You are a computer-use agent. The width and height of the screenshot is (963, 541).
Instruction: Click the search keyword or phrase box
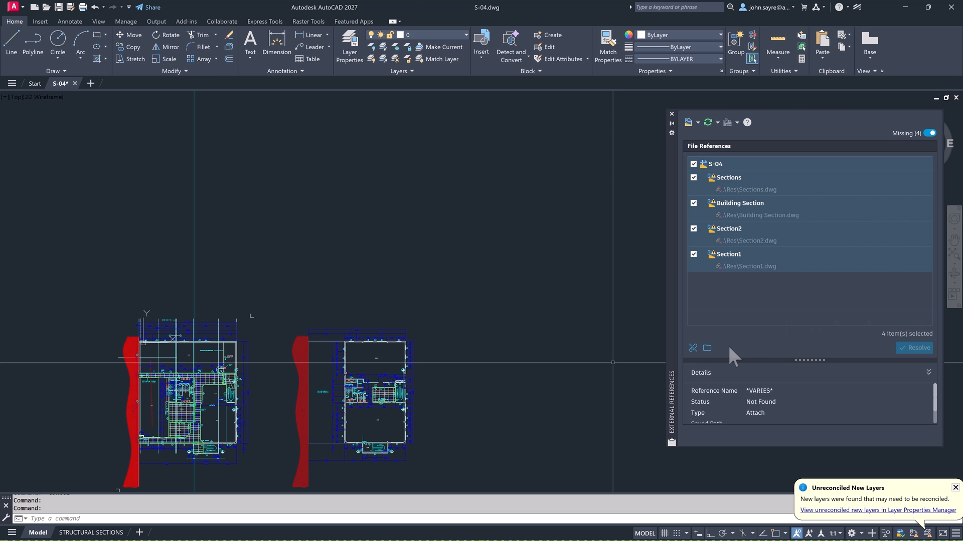coord(679,7)
